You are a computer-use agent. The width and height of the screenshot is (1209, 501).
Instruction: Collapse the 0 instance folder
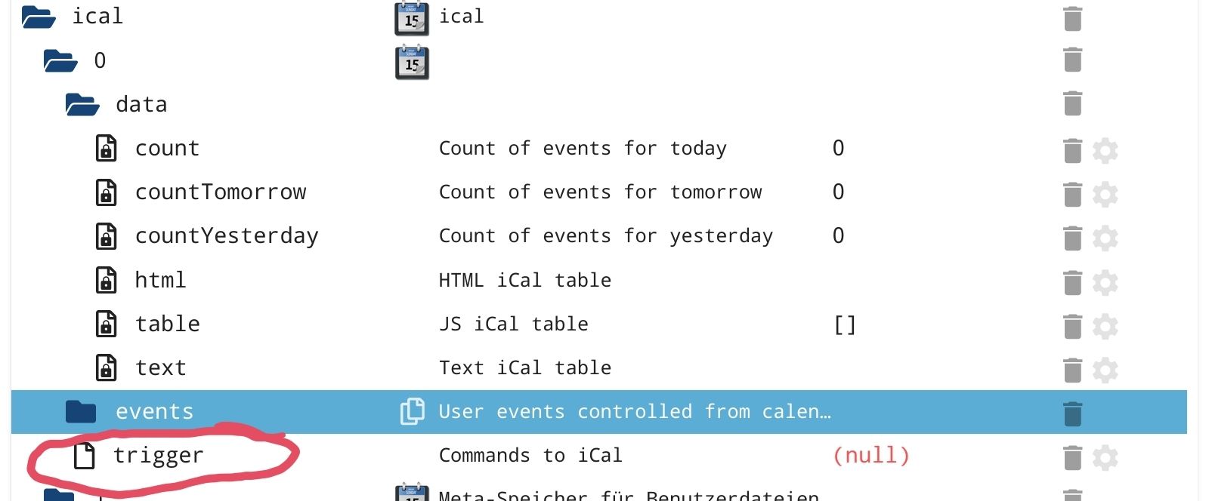tap(60, 60)
